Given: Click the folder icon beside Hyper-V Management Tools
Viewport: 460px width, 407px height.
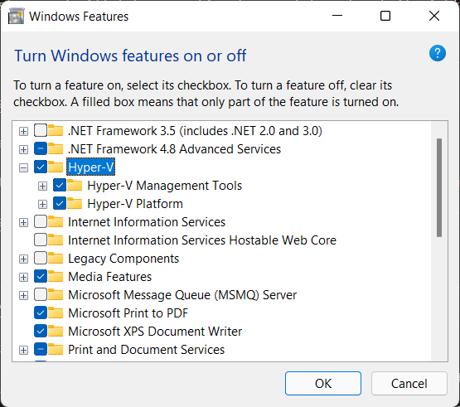Looking at the screenshot, I should [x=75, y=185].
